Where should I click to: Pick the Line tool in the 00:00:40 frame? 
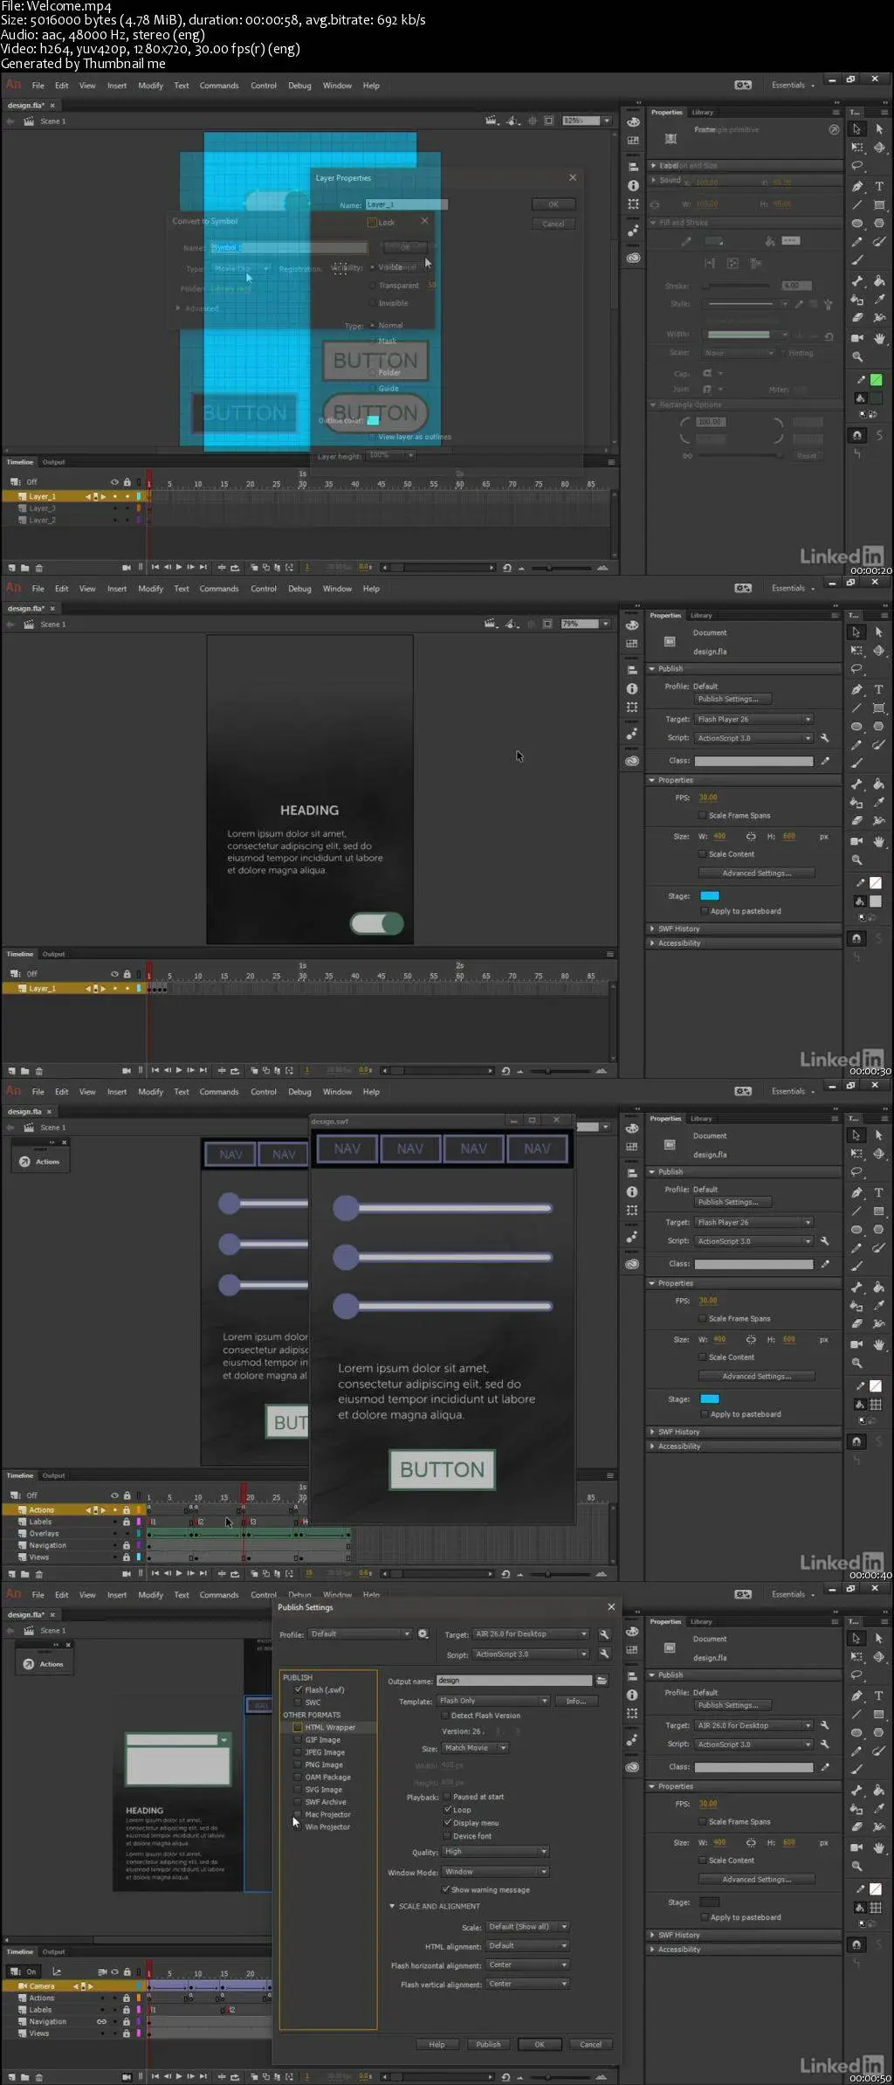[x=857, y=1212]
